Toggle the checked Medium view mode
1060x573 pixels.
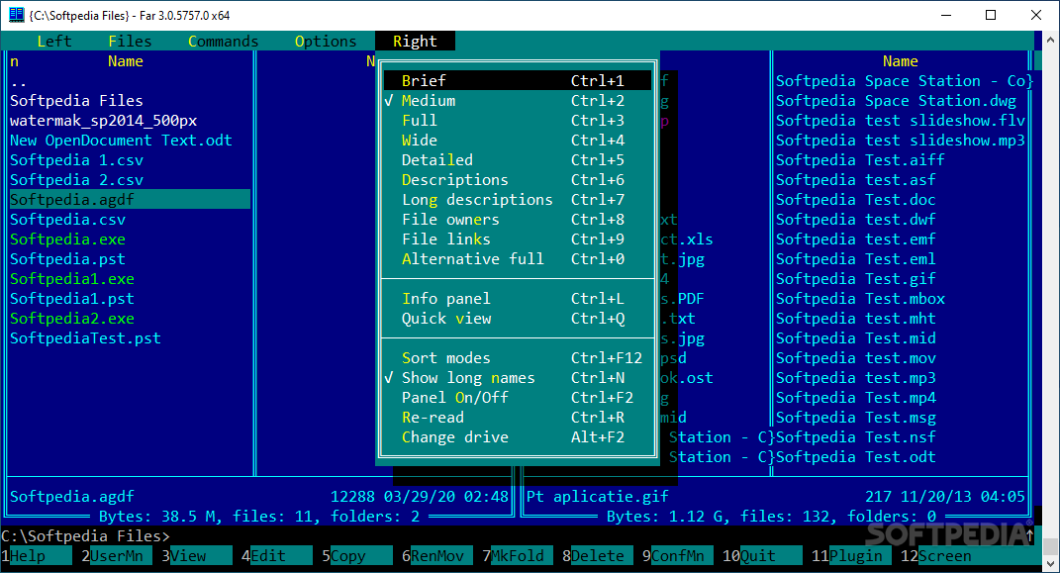518,101
